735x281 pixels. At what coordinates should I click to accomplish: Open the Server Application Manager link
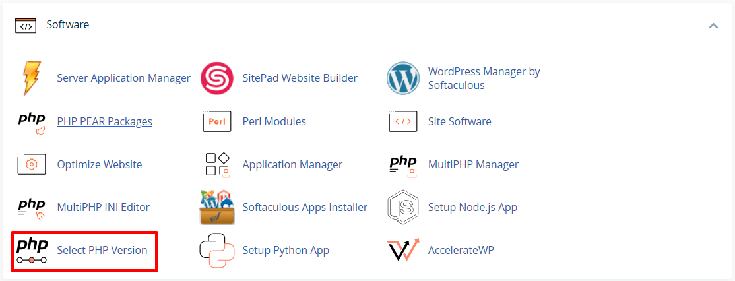(x=124, y=78)
